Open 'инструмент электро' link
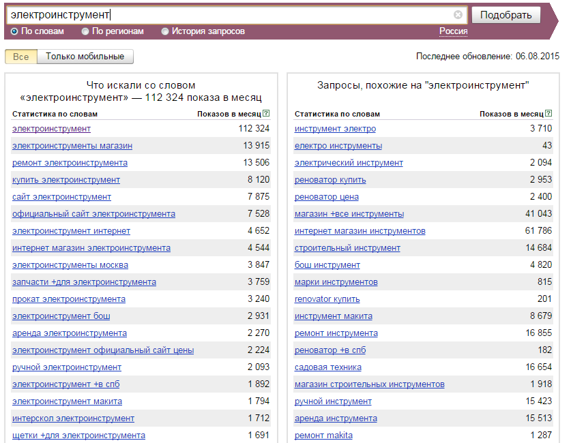The image size is (571, 443). [x=335, y=129]
